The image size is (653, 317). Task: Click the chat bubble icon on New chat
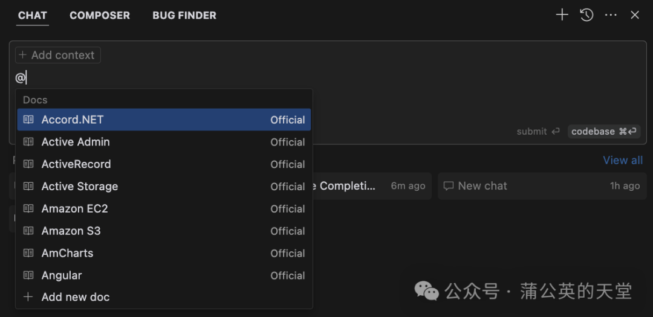[x=449, y=186]
